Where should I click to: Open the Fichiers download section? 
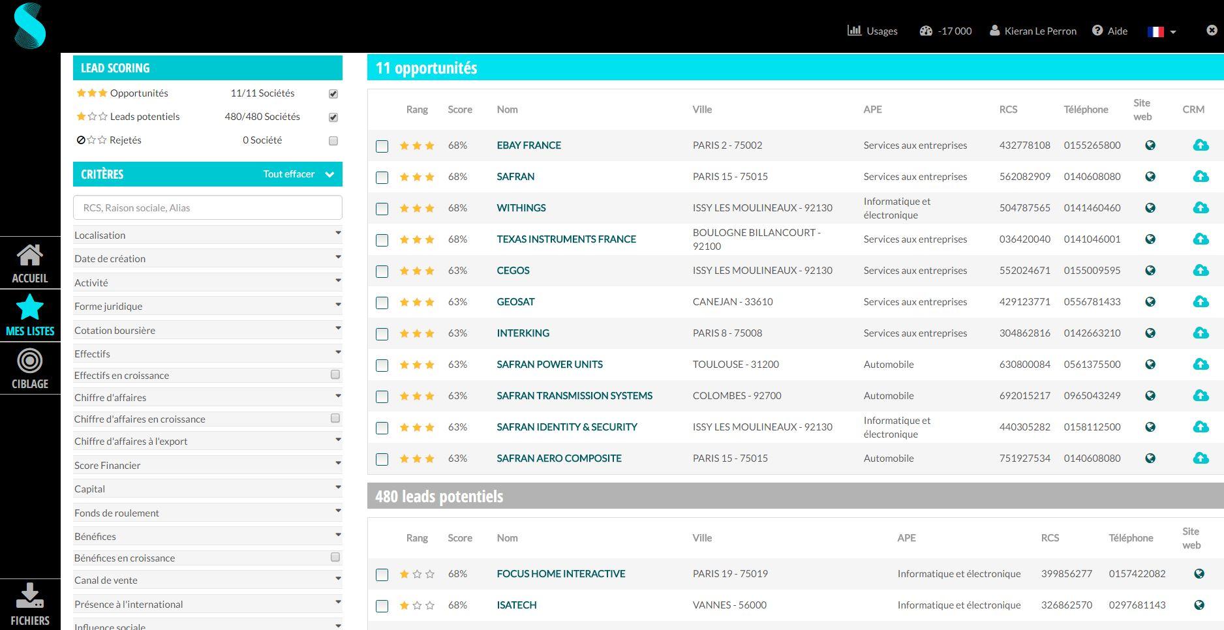pyautogui.click(x=29, y=601)
